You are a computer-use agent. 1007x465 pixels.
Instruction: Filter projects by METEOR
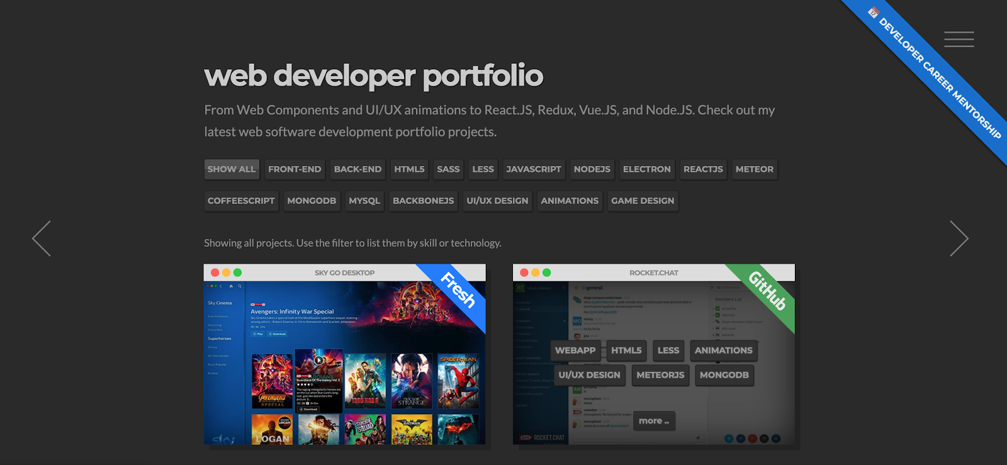[755, 169]
